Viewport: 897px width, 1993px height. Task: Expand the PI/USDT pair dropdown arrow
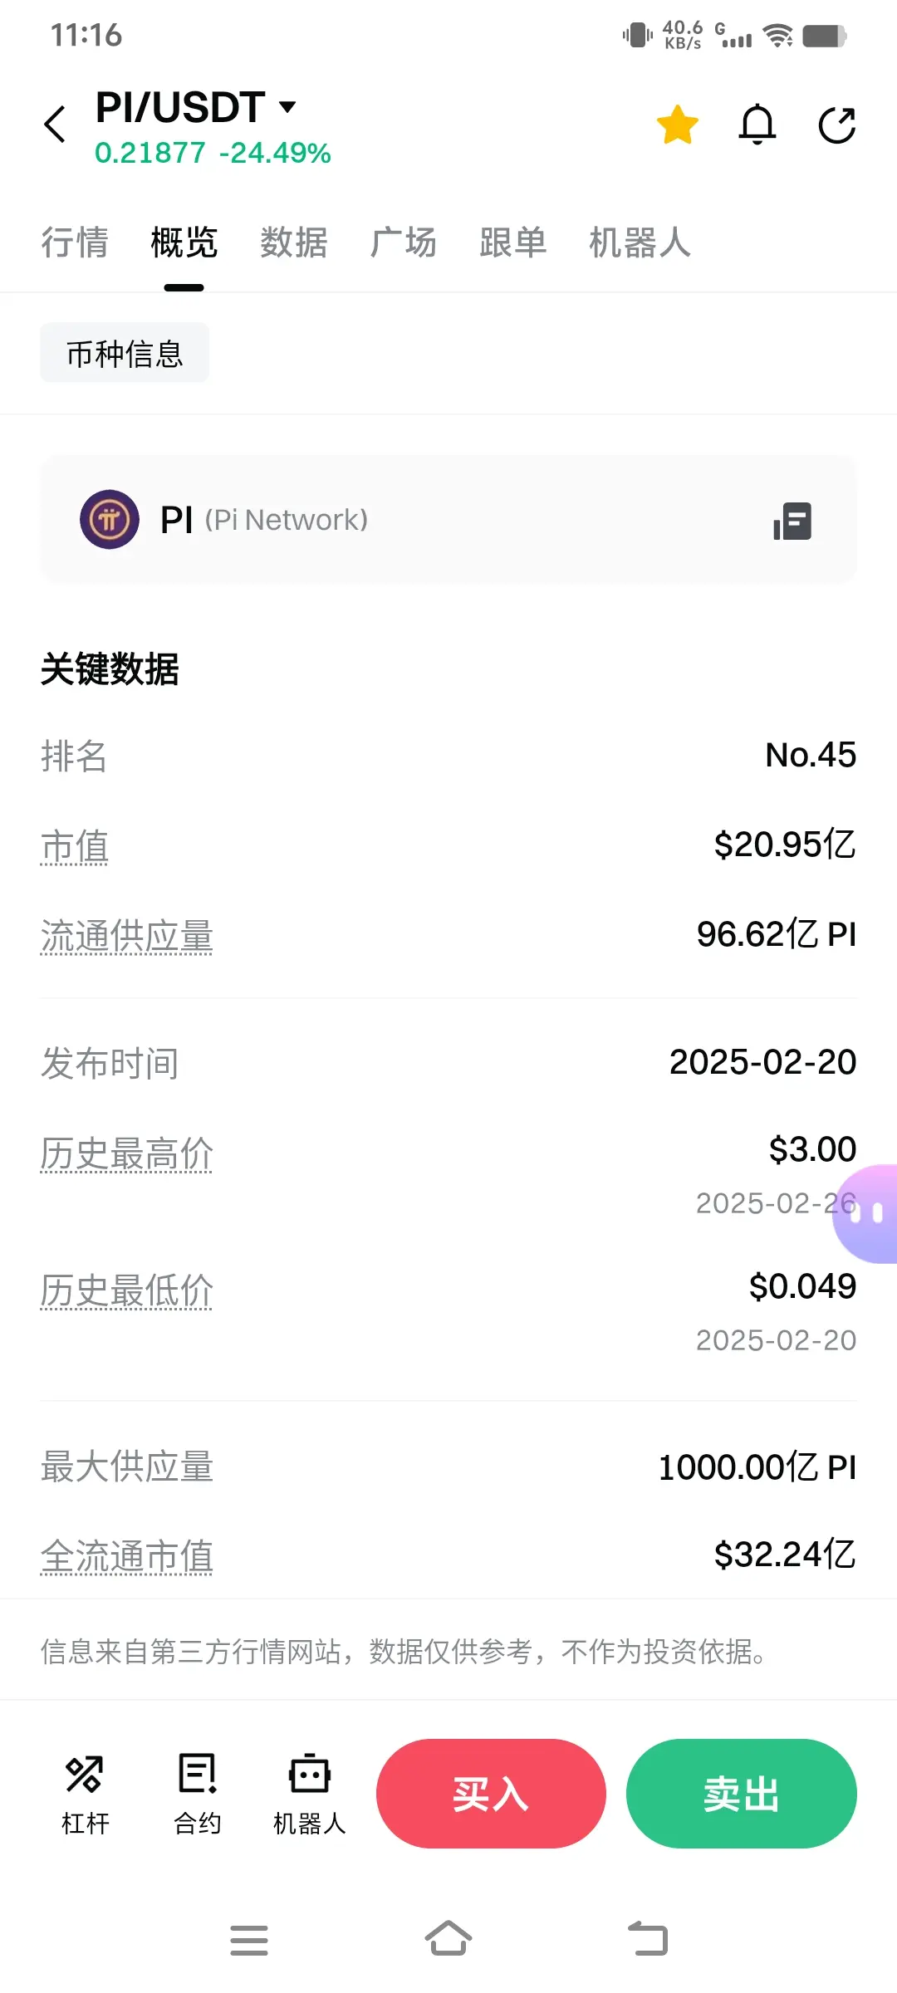click(x=287, y=106)
